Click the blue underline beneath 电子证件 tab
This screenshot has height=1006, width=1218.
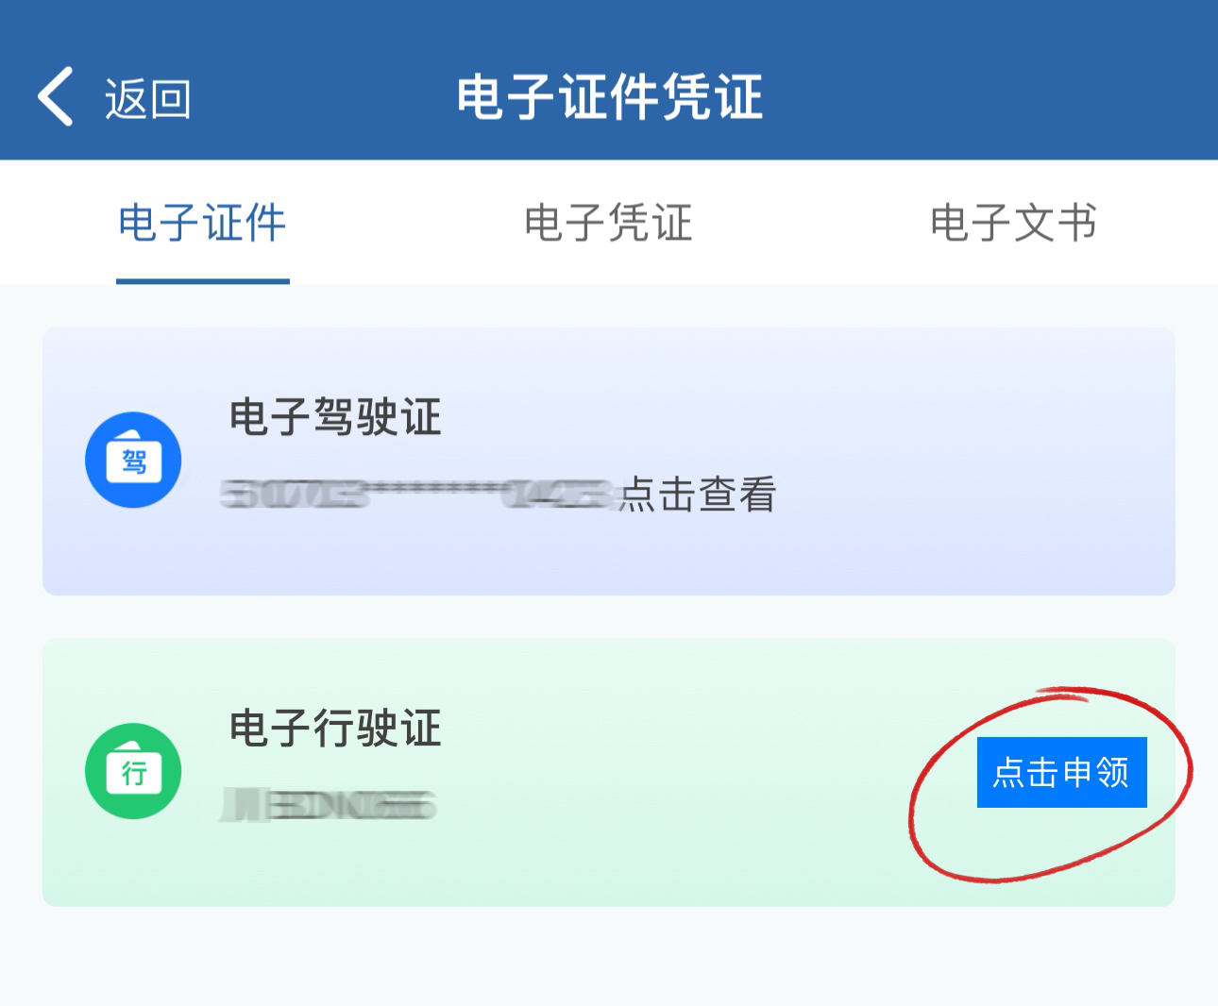coord(202,280)
